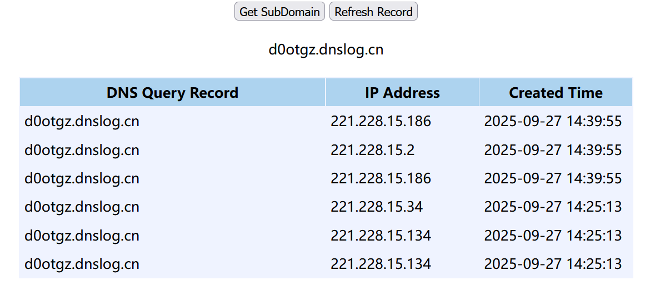Click the second row's created time 14:39:55
Screen dimensions: 655x285
click(553, 150)
